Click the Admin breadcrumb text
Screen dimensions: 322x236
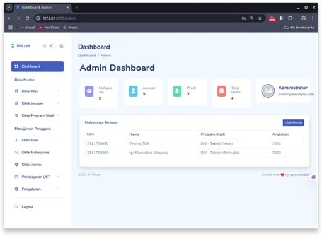point(106,56)
